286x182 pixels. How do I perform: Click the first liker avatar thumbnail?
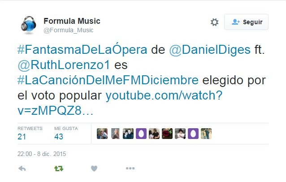(102, 134)
